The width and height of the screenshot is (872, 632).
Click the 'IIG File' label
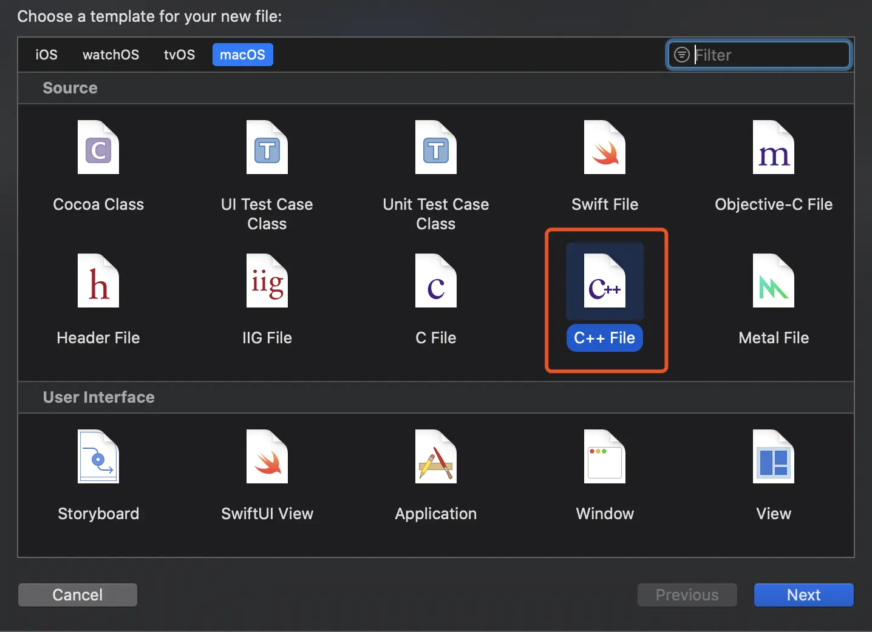(267, 338)
